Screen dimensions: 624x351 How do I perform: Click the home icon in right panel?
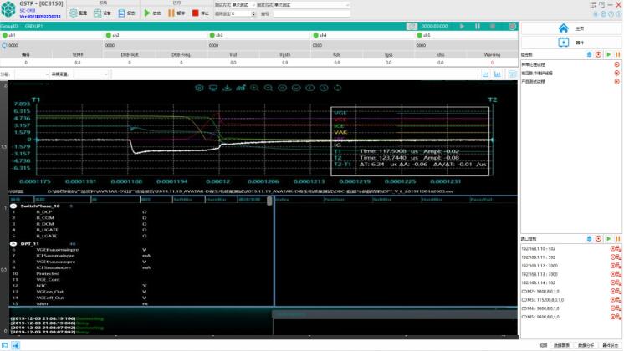coord(563,28)
